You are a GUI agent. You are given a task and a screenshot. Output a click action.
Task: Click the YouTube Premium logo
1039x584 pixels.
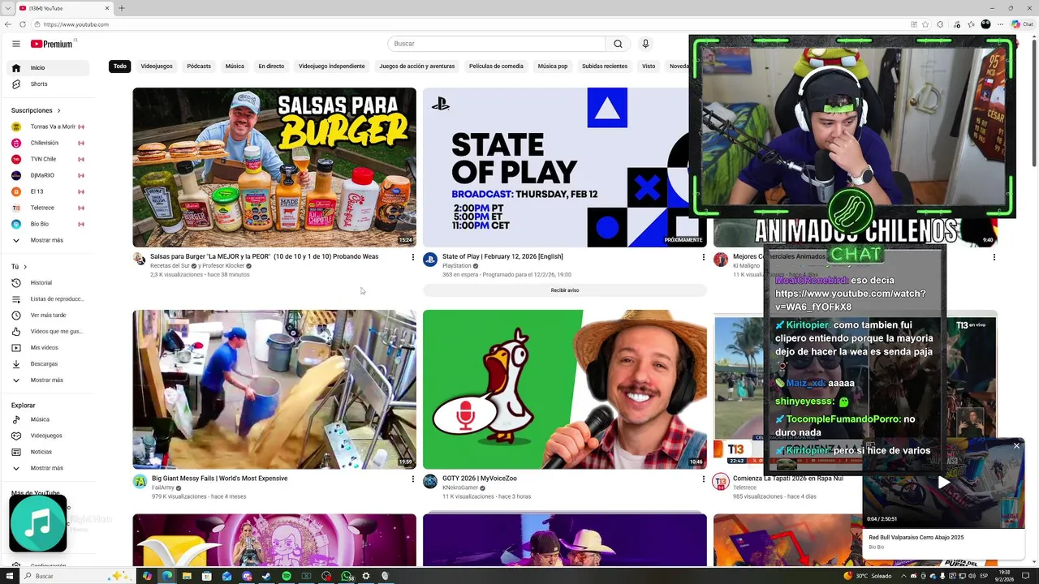click(x=52, y=44)
